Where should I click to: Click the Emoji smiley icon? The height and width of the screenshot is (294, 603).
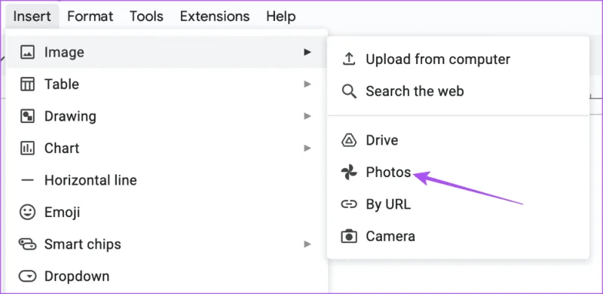[x=27, y=212]
